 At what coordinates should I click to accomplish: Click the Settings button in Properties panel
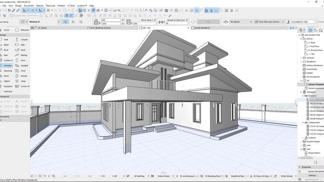[x=312, y=175]
